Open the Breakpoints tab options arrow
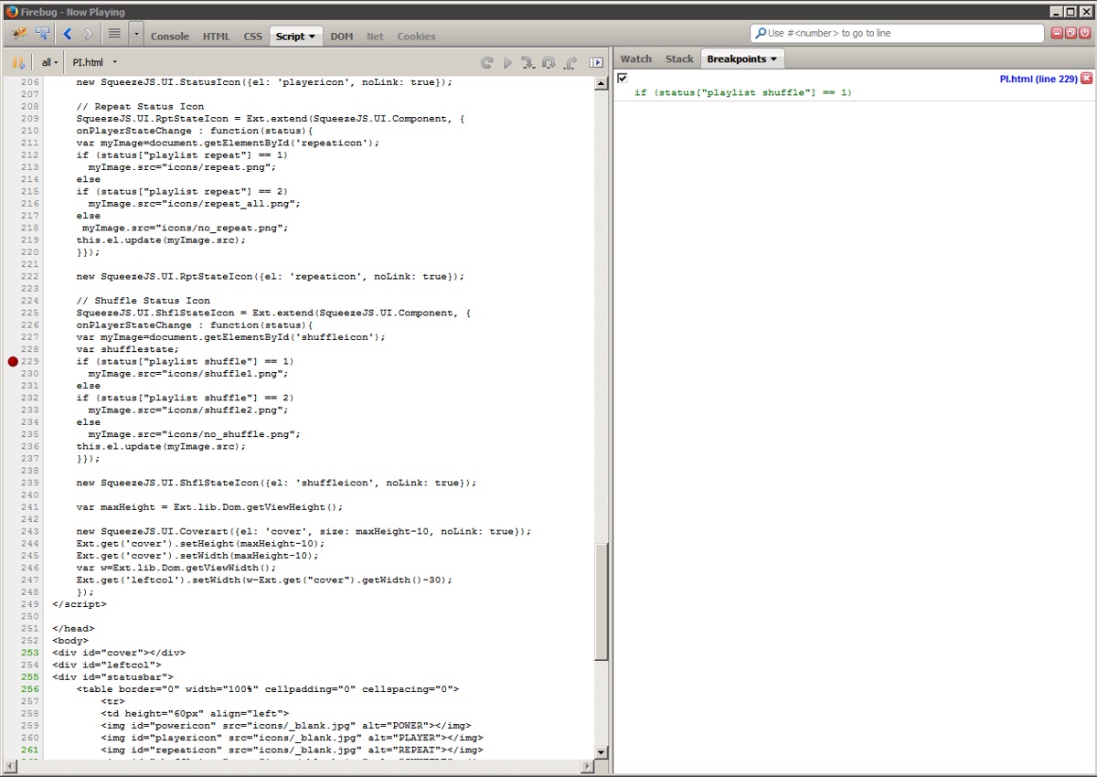The height and width of the screenshot is (777, 1097). point(774,59)
